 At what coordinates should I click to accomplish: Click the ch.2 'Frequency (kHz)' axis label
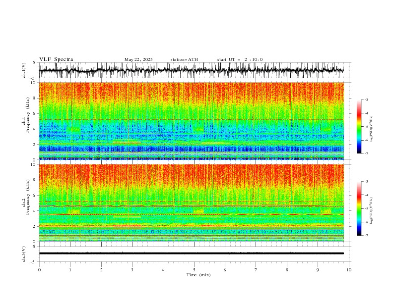28,197
